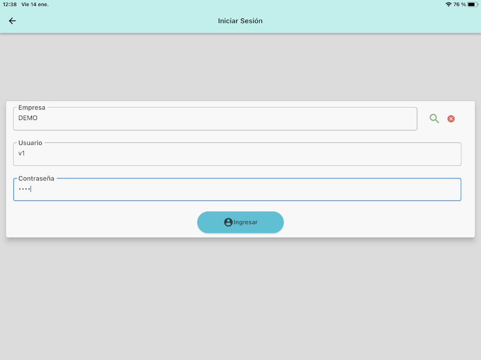Focus the Usuario field with v1
The image size is (481, 360).
tap(237, 154)
